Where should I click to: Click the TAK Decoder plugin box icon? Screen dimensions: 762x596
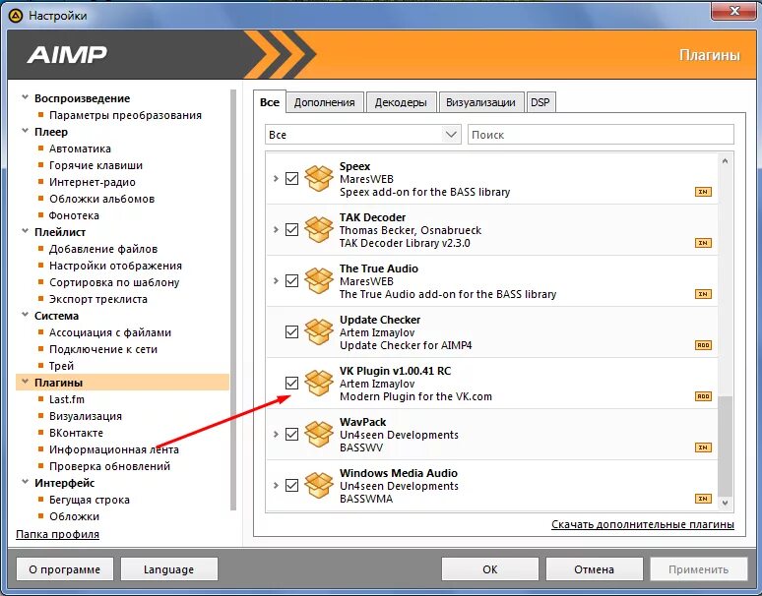pos(319,229)
